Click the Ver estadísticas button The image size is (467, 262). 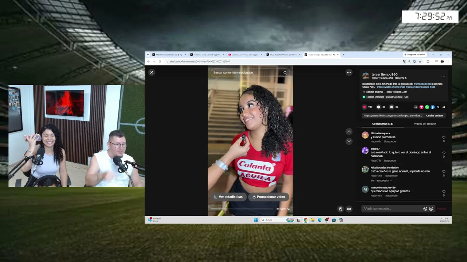[x=228, y=197]
